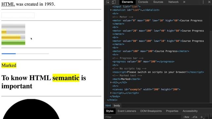Activate the inspect element picker icon

[x=108, y=2]
